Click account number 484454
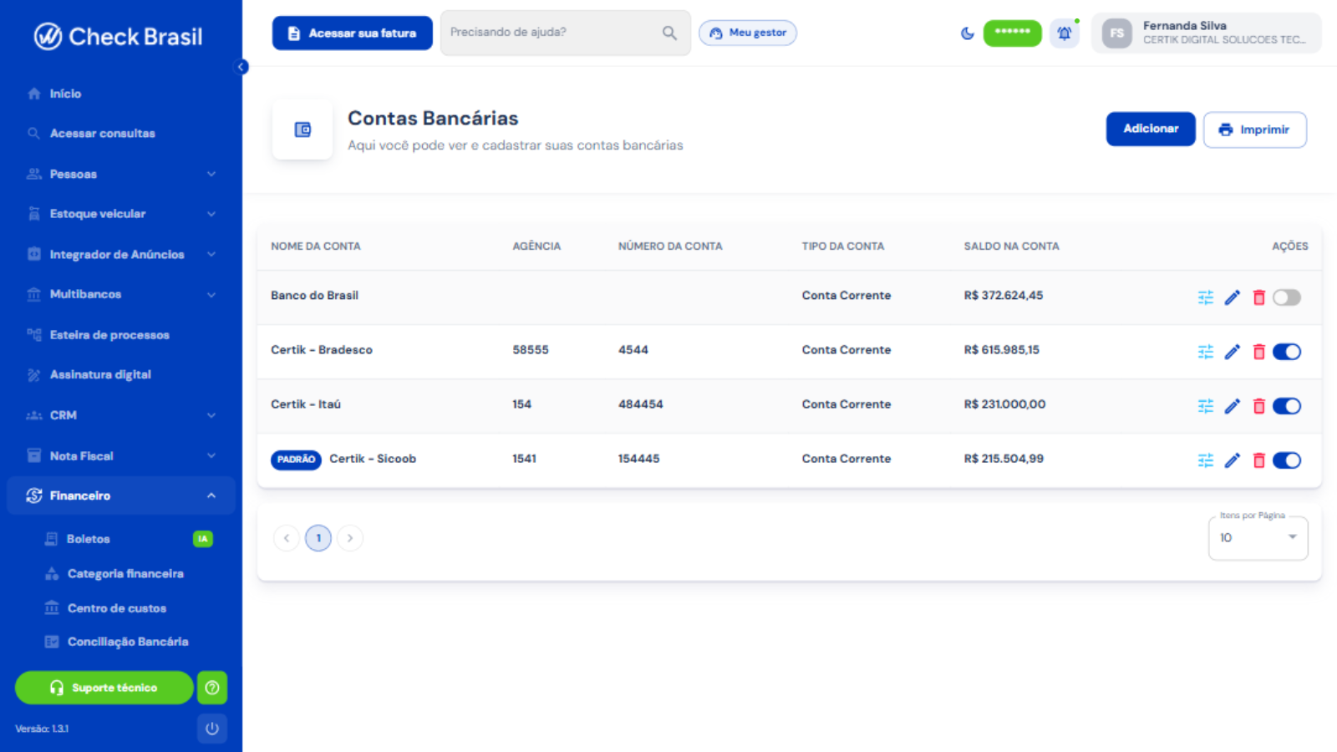1337x752 pixels. click(x=640, y=404)
